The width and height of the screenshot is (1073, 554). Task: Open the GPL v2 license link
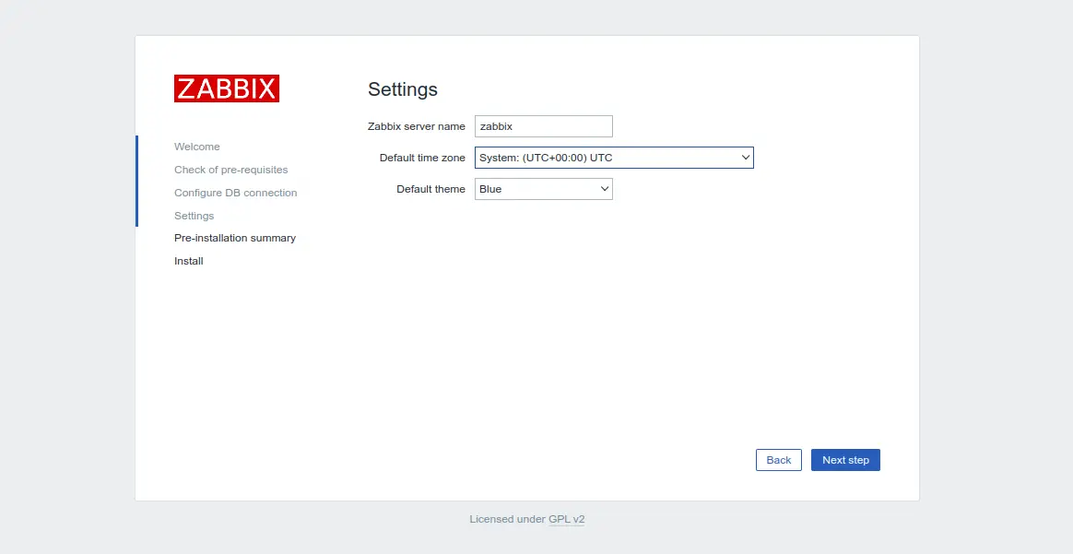[x=567, y=519]
